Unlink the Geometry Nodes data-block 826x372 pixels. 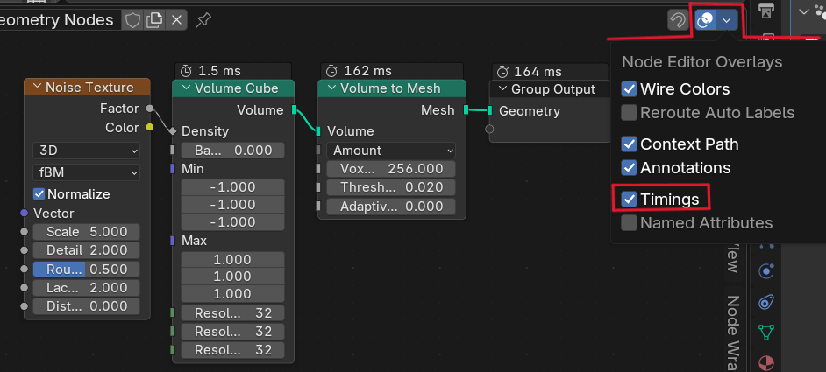[x=177, y=19]
